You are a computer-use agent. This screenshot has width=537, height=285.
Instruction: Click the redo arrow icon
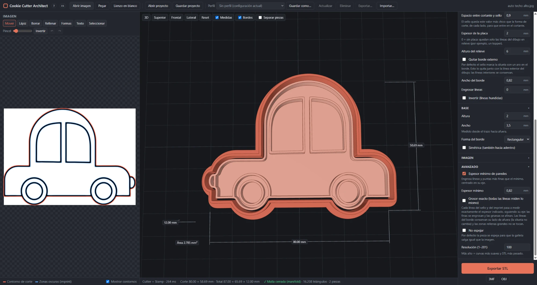click(x=60, y=31)
